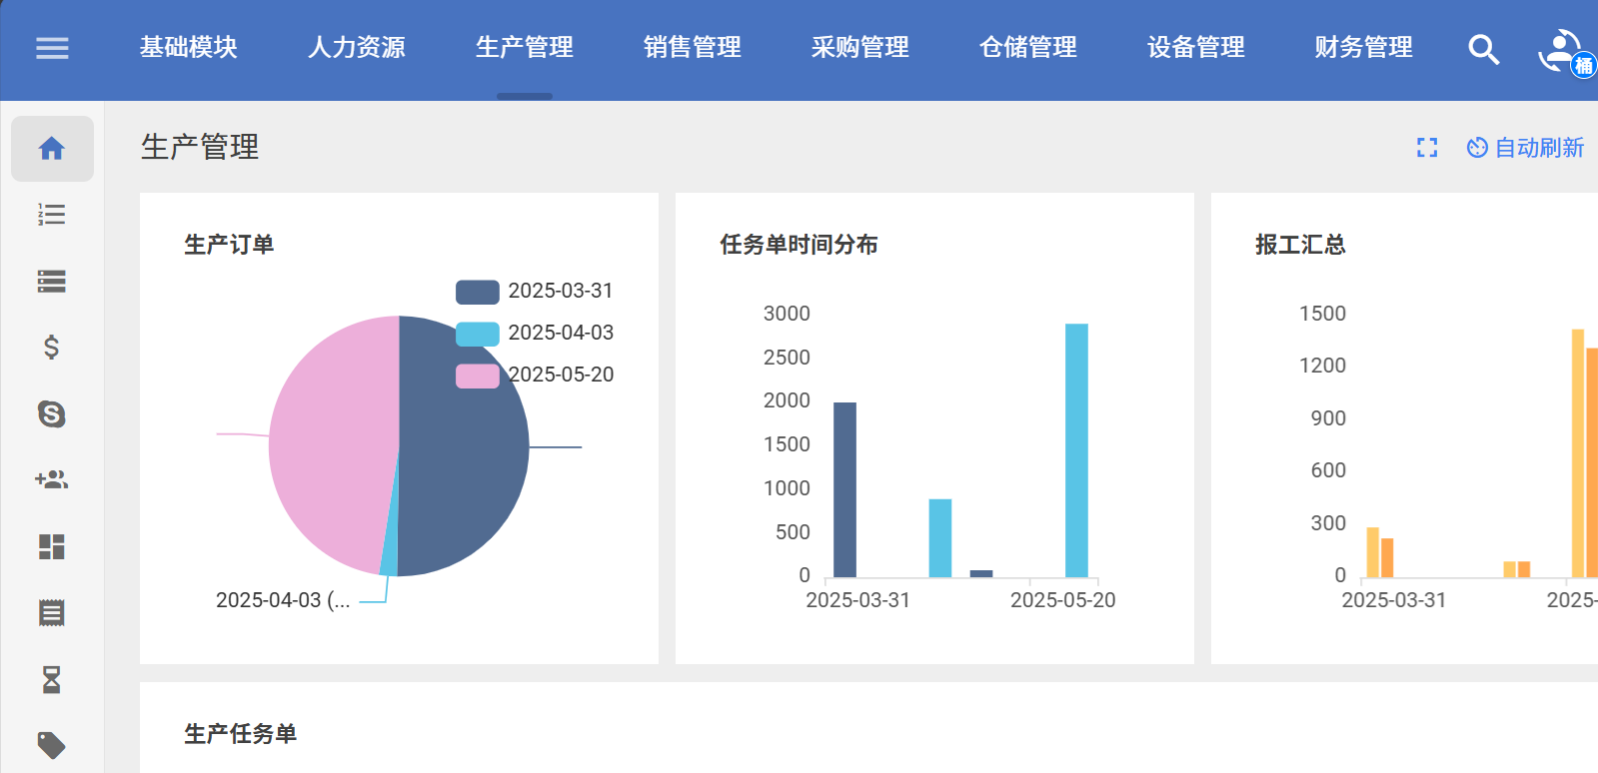Toggle the 2025-04-03 legend swatch
This screenshot has width=1598, height=773.
pos(478,334)
